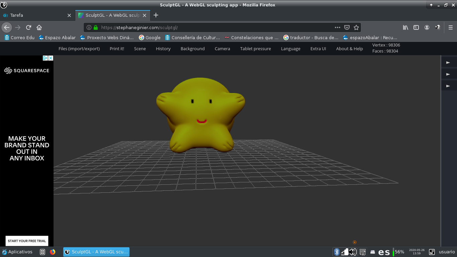The width and height of the screenshot is (457, 257).
Task: Open the page actions three-dot menu
Action: tap(338, 27)
